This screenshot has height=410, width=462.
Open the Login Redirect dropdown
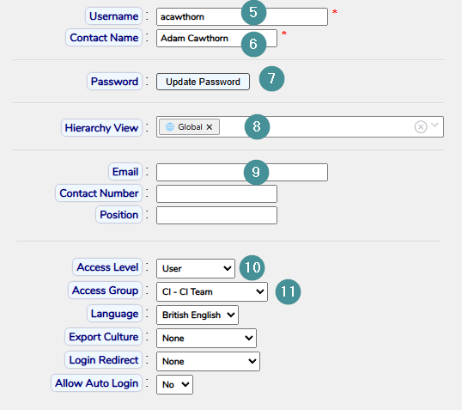208,361
